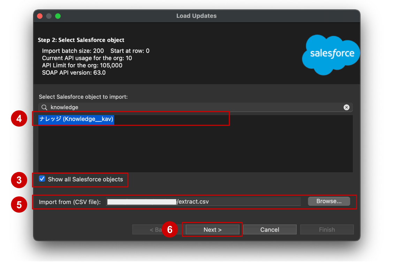Zoom the Load Updates window with green button

click(x=58, y=16)
